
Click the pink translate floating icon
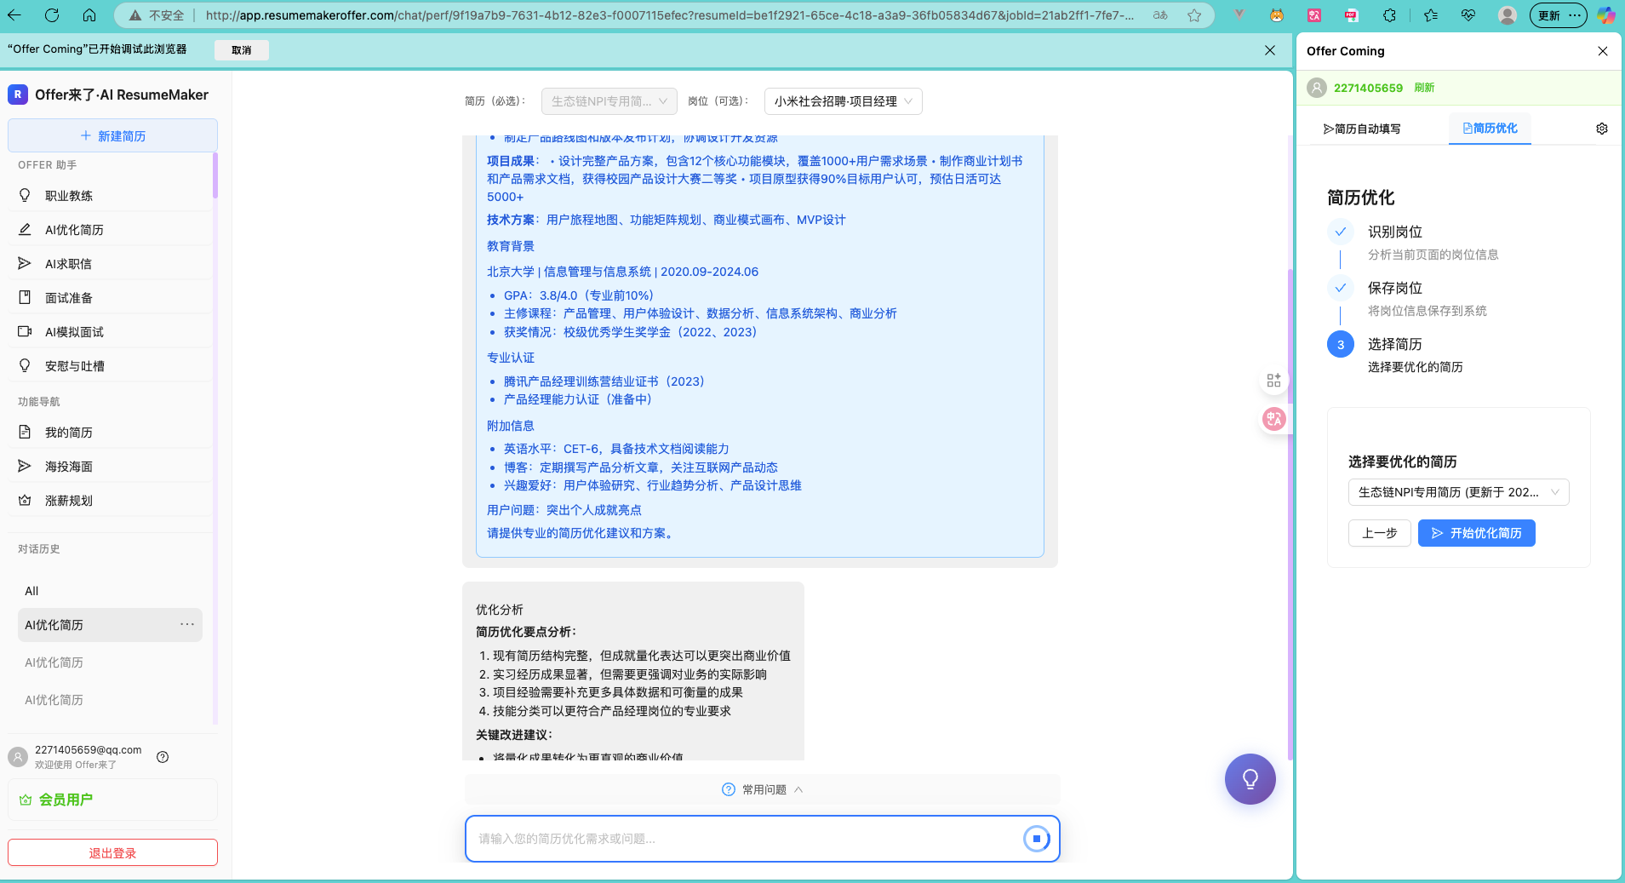coord(1273,418)
